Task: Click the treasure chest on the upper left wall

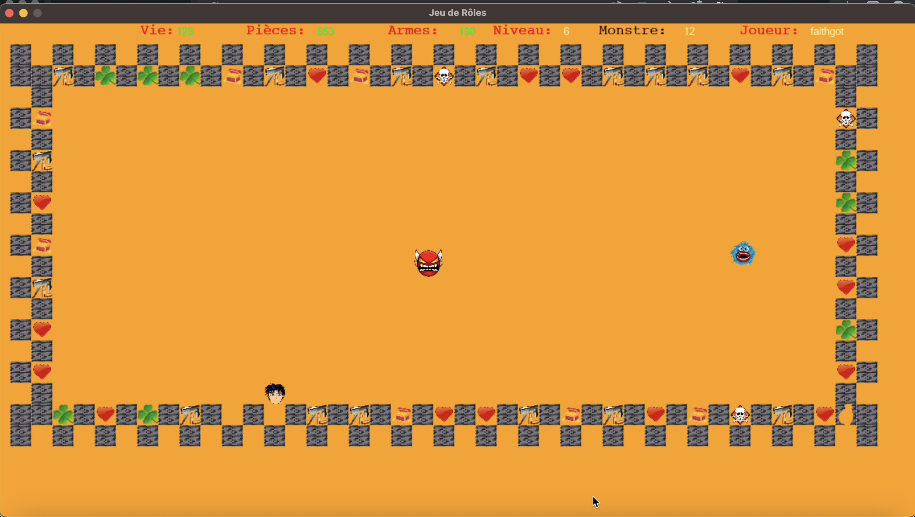Action: click(x=43, y=118)
